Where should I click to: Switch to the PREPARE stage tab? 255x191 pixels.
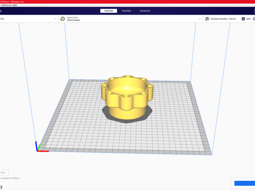pos(108,11)
